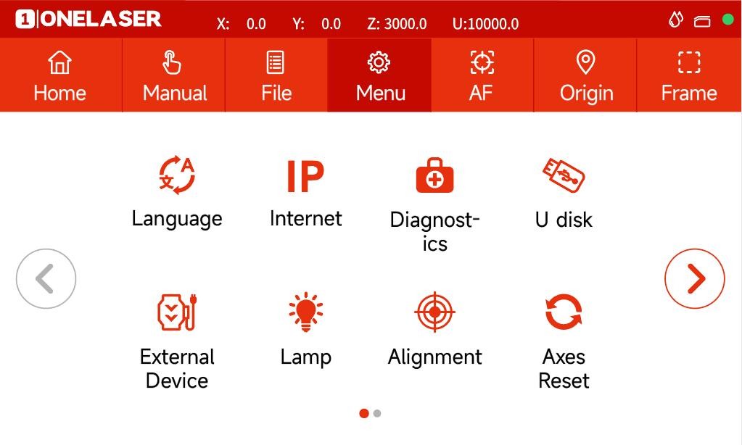
Task: Go to previous menu page arrow
Action: coord(46,278)
